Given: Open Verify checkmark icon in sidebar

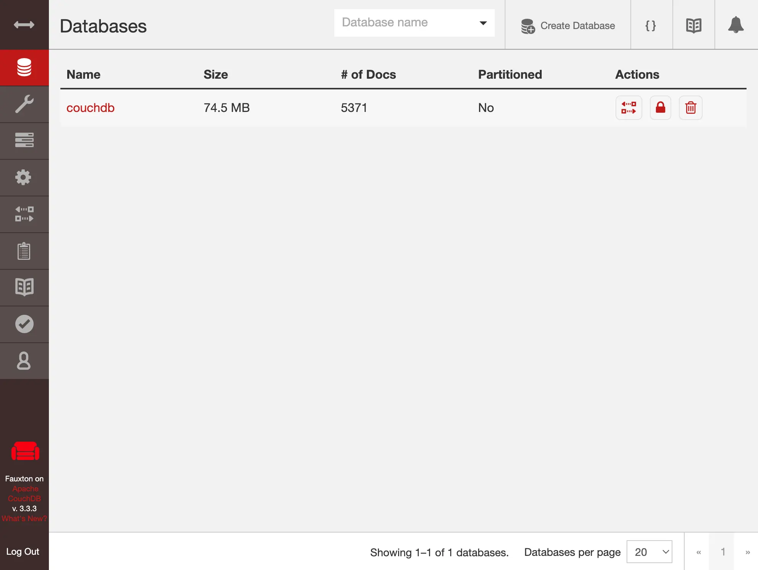Looking at the screenshot, I should tap(24, 324).
